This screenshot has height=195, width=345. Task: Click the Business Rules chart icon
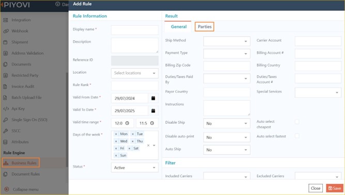(6, 163)
